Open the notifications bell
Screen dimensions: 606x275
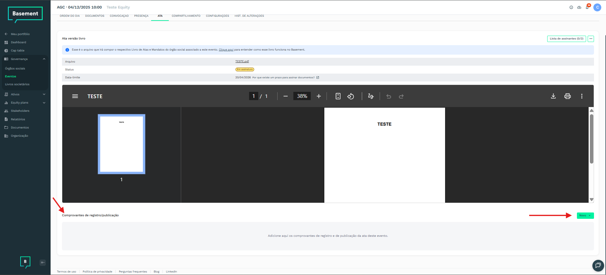click(x=587, y=7)
